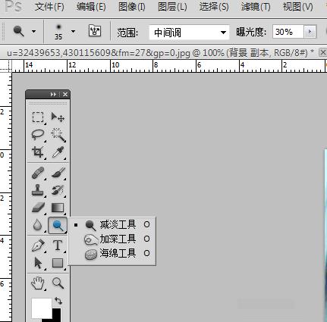Select the Eyedropper tool
This screenshot has height=322, width=327.
tap(58, 152)
